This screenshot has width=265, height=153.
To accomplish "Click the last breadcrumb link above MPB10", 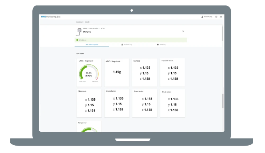I will [103, 28].
